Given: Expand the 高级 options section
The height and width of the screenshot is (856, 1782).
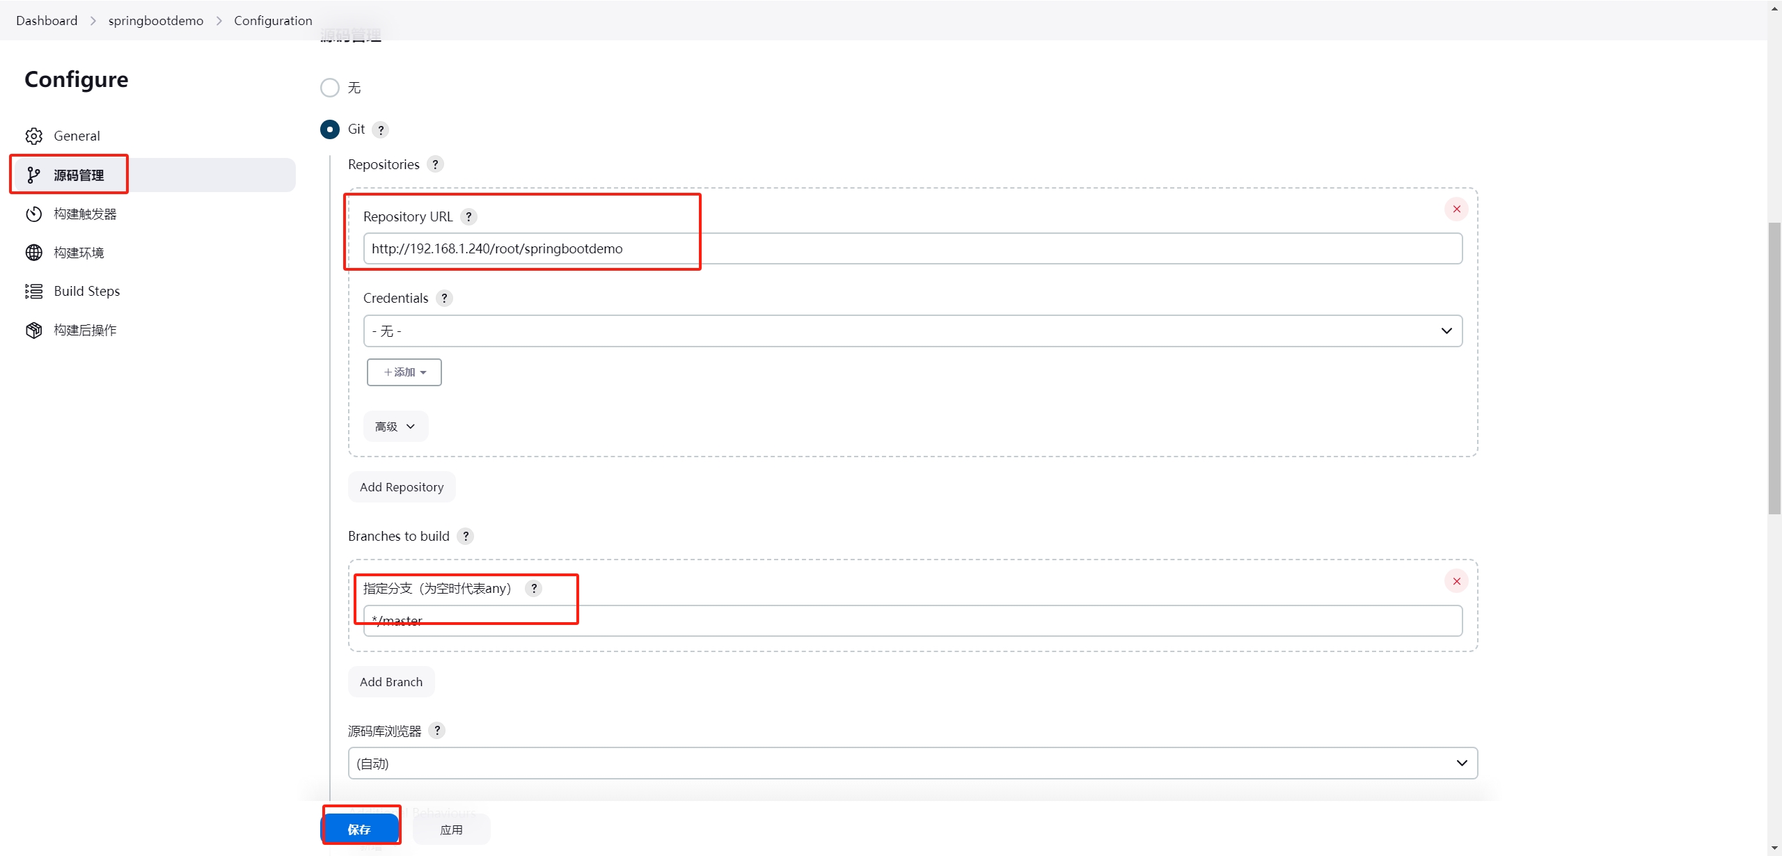Looking at the screenshot, I should [395, 427].
